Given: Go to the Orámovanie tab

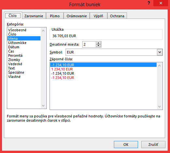Looking at the screenshot, I should (77, 16).
